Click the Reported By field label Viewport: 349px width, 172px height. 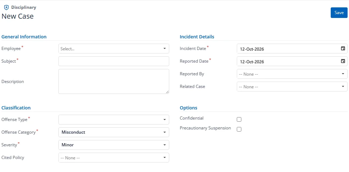(x=192, y=74)
